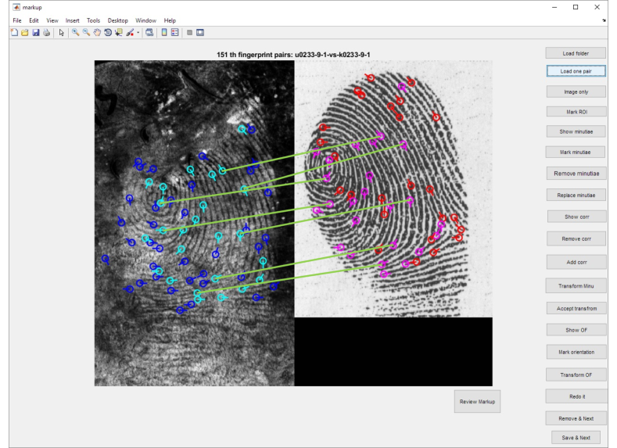Click the Open File folder icon
The width and height of the screenshot is (617, 448).
click(24, 32)
